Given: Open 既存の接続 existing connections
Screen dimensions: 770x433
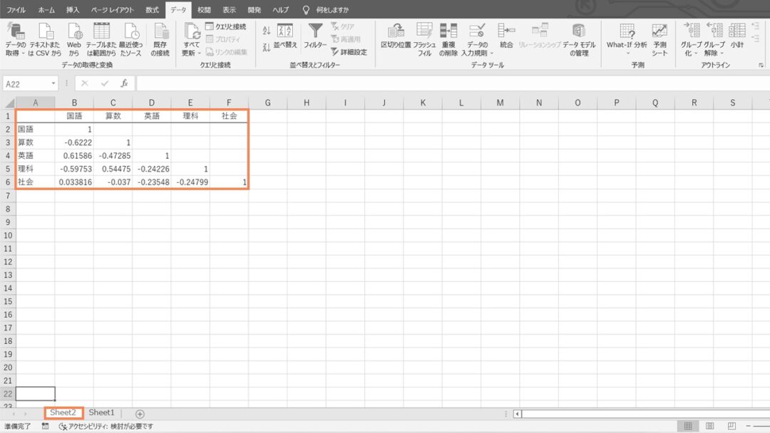Looking at the screenshot, I should point(160,32).
